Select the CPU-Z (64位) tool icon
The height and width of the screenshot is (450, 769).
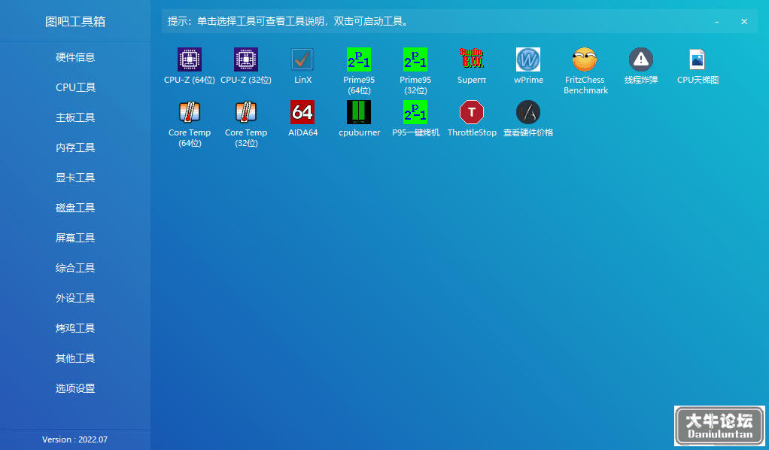190,60
